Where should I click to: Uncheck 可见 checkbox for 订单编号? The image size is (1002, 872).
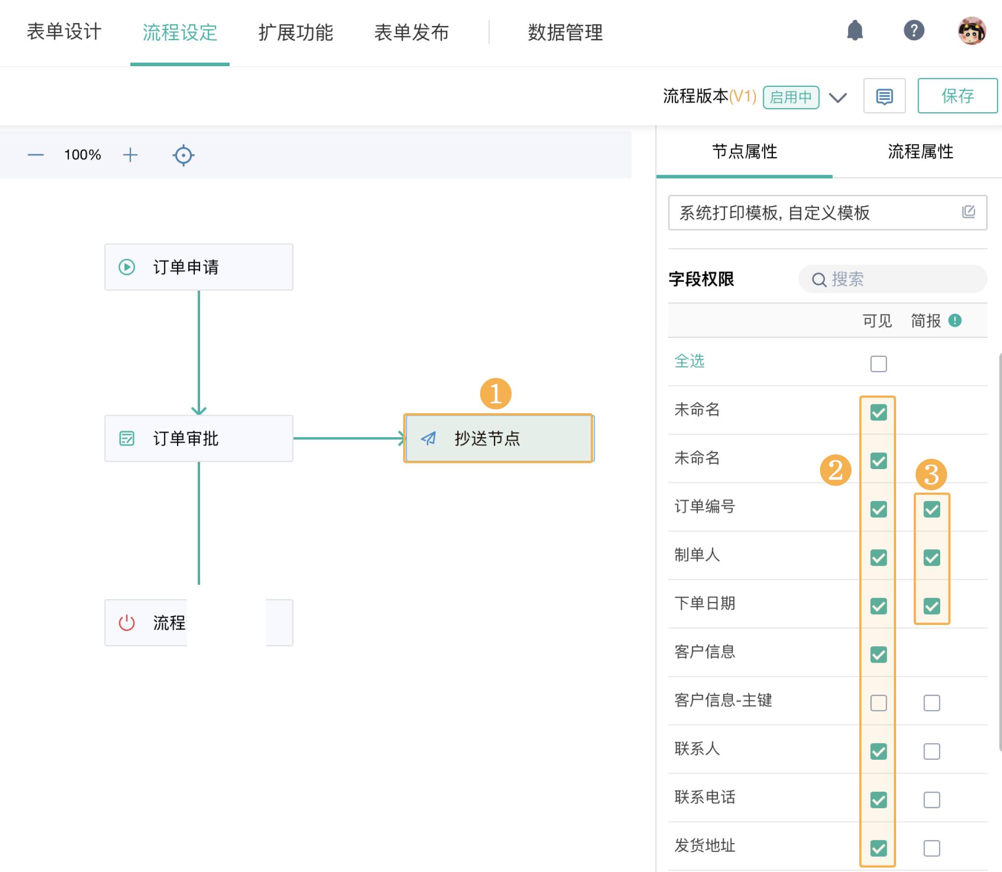878,509
